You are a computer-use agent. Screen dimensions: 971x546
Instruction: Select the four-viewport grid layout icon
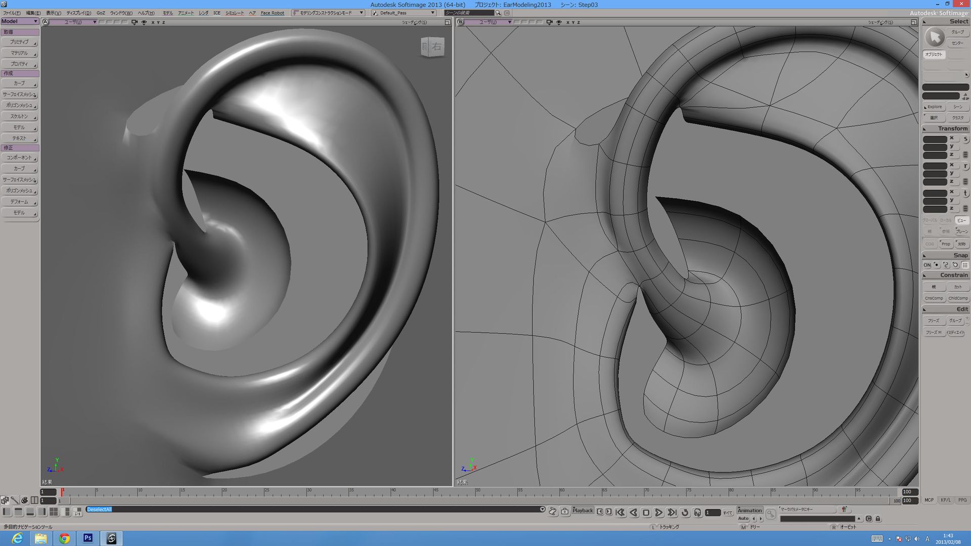54,512
